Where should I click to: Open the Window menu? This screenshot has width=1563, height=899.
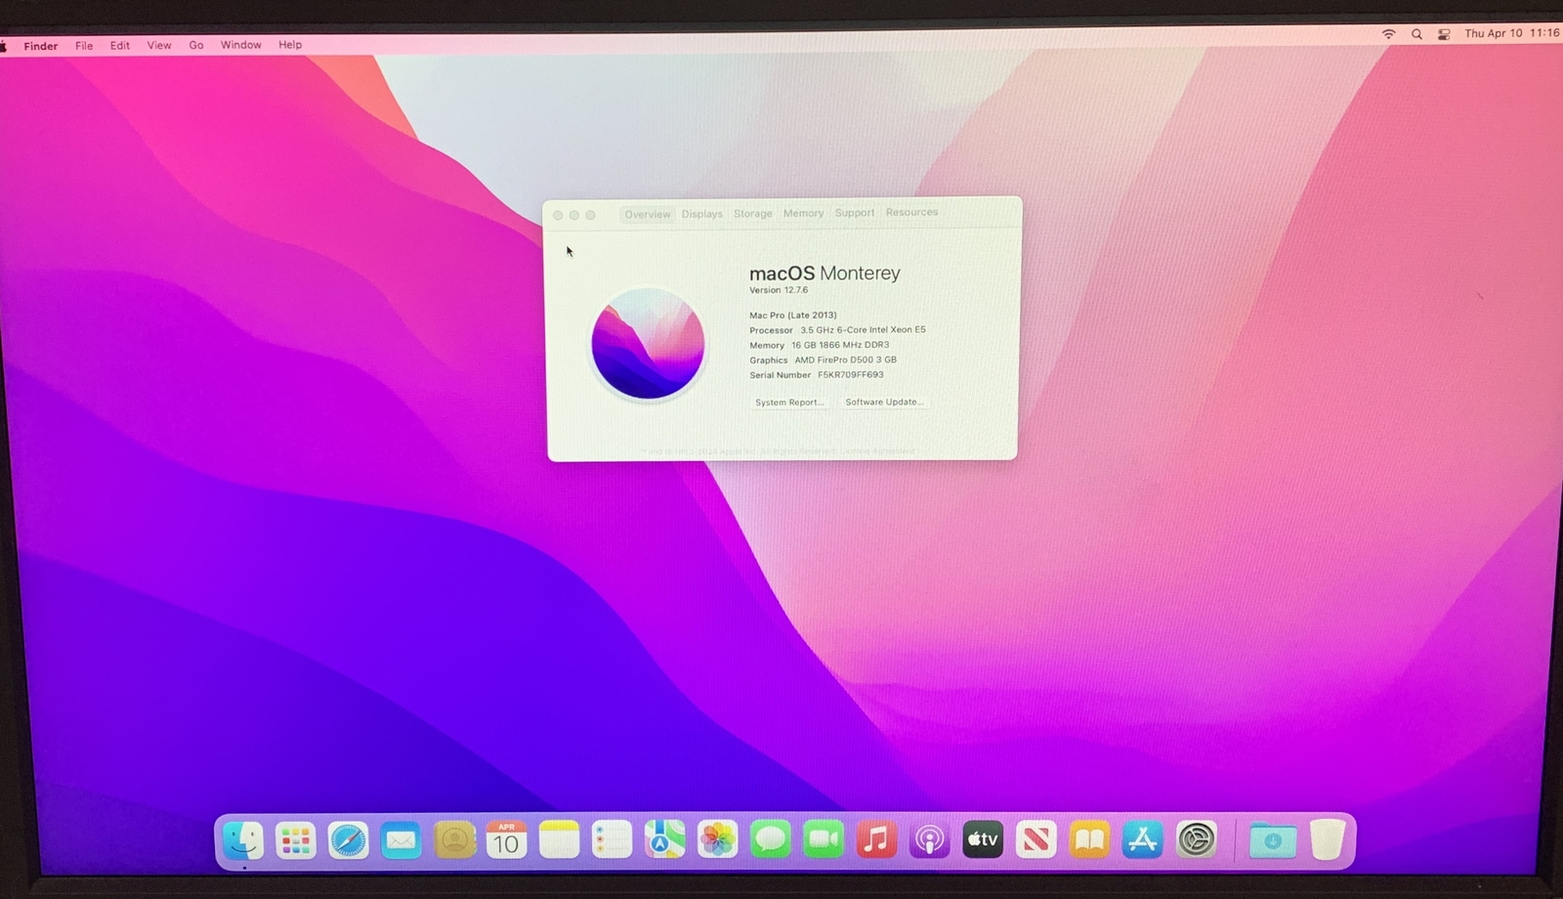(240, 45)
